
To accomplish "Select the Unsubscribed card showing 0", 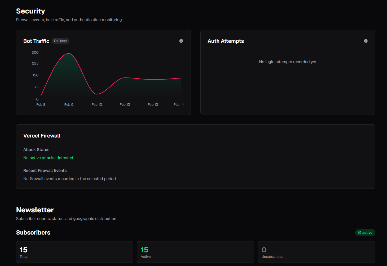I will [316, 252].
